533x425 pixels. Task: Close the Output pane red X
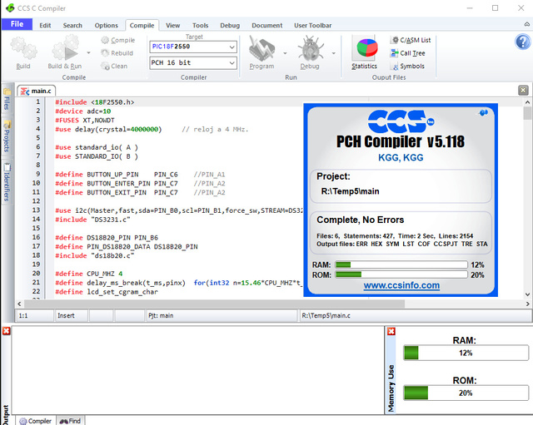[x=6, y=331]
